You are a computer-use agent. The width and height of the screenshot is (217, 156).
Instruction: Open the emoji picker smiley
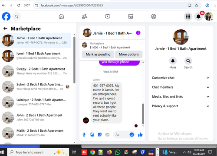click(132, 134)
